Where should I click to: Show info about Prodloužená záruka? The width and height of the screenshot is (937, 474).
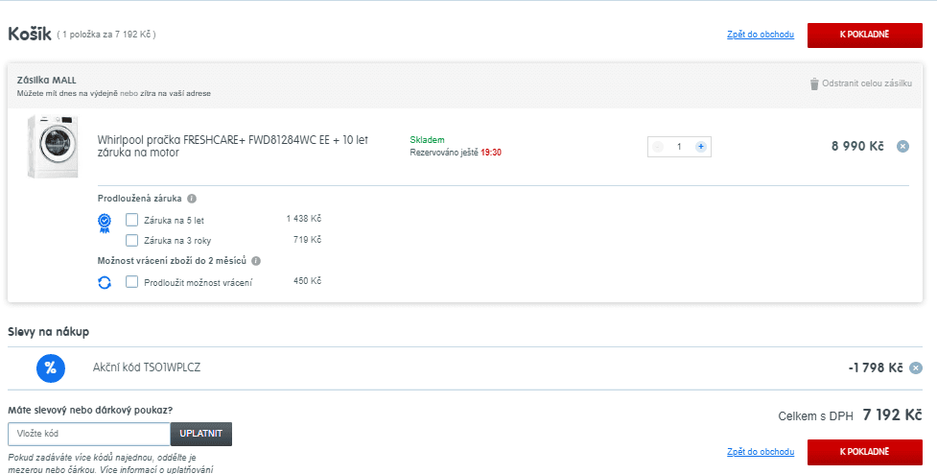tap(192, 199)
